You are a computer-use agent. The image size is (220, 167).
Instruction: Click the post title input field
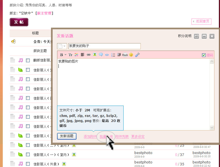coord(104,46)
